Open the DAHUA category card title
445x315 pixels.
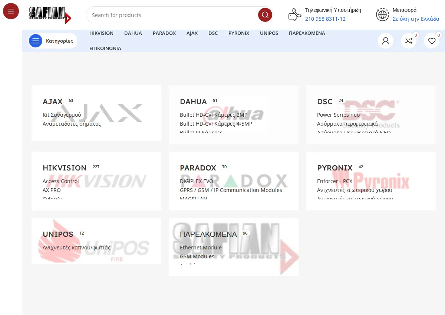pyautogui.click(x=193, y=102)
